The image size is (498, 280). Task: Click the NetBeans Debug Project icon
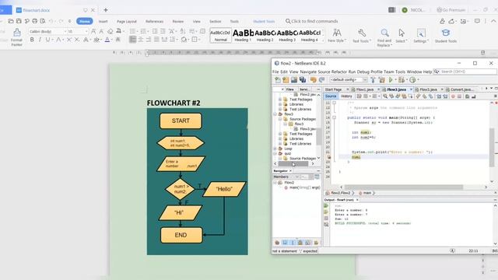(x=402, y=79)
